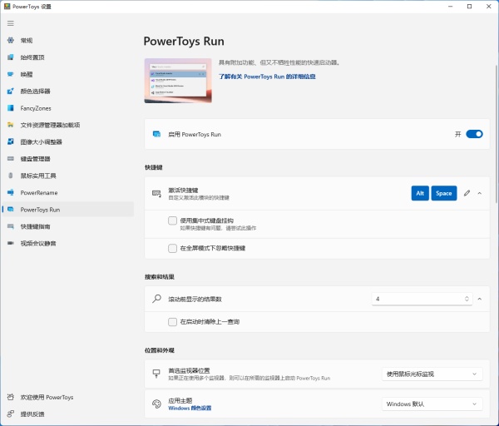Screen dimensions: 499x426
Task: Click the 唤醒 cup icon
Action: coord(11,74)
